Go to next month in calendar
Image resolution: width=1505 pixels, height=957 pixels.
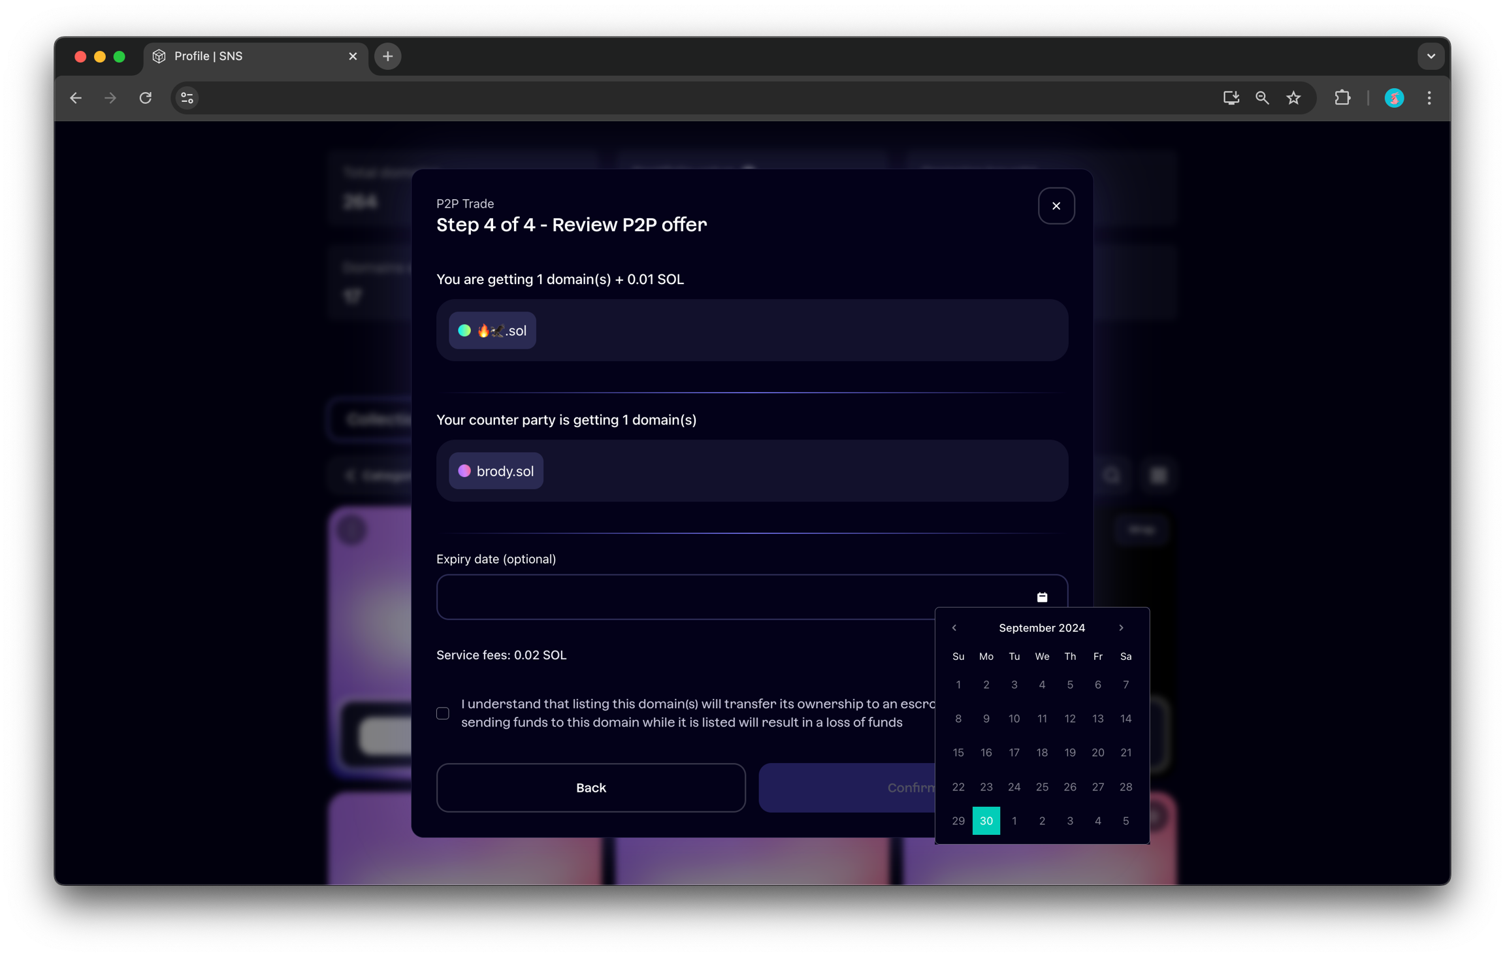coord(1121,628)
